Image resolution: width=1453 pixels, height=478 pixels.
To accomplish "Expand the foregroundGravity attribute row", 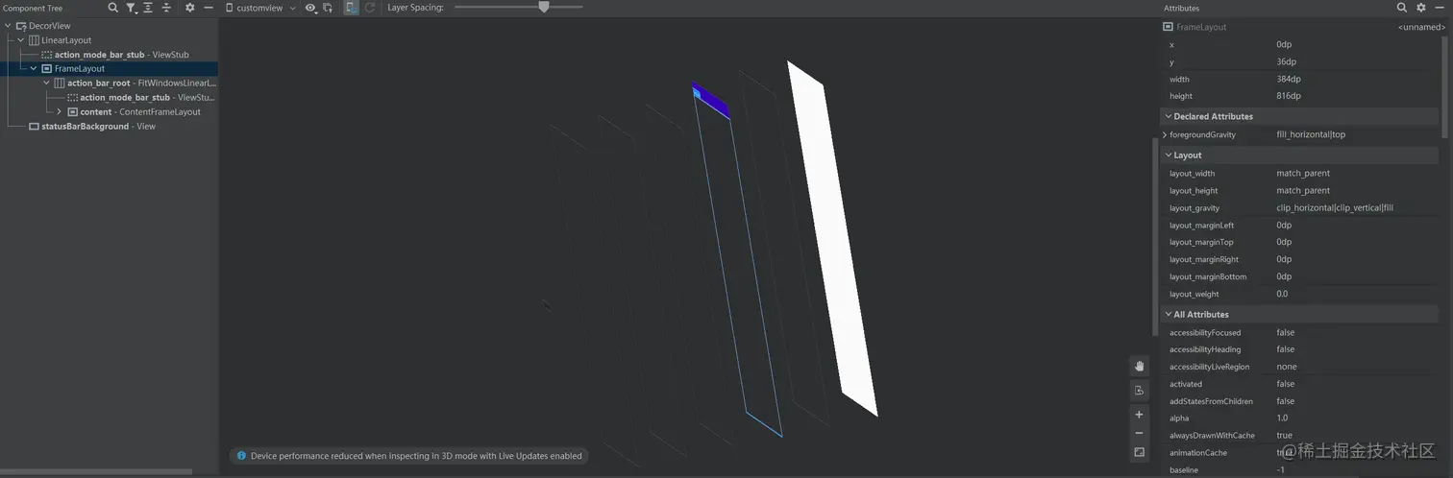I will [x=1165, y=135].
